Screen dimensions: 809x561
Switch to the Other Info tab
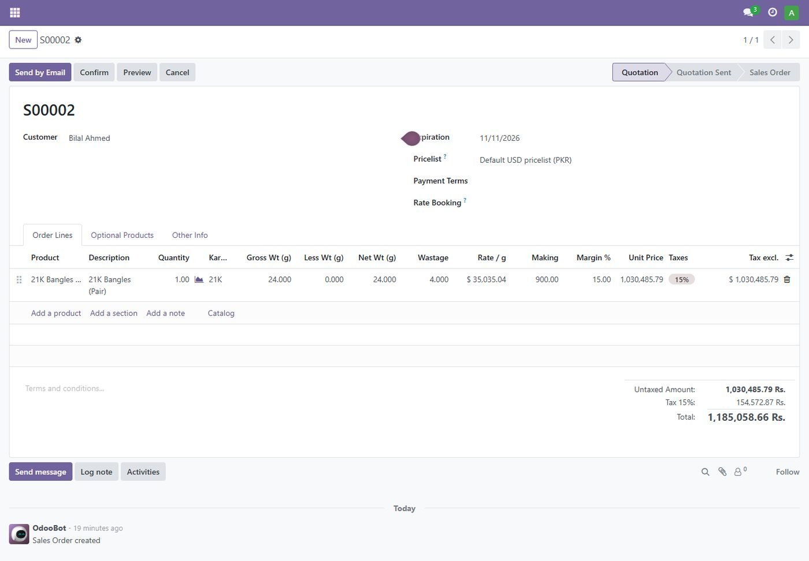click(190, 235)
